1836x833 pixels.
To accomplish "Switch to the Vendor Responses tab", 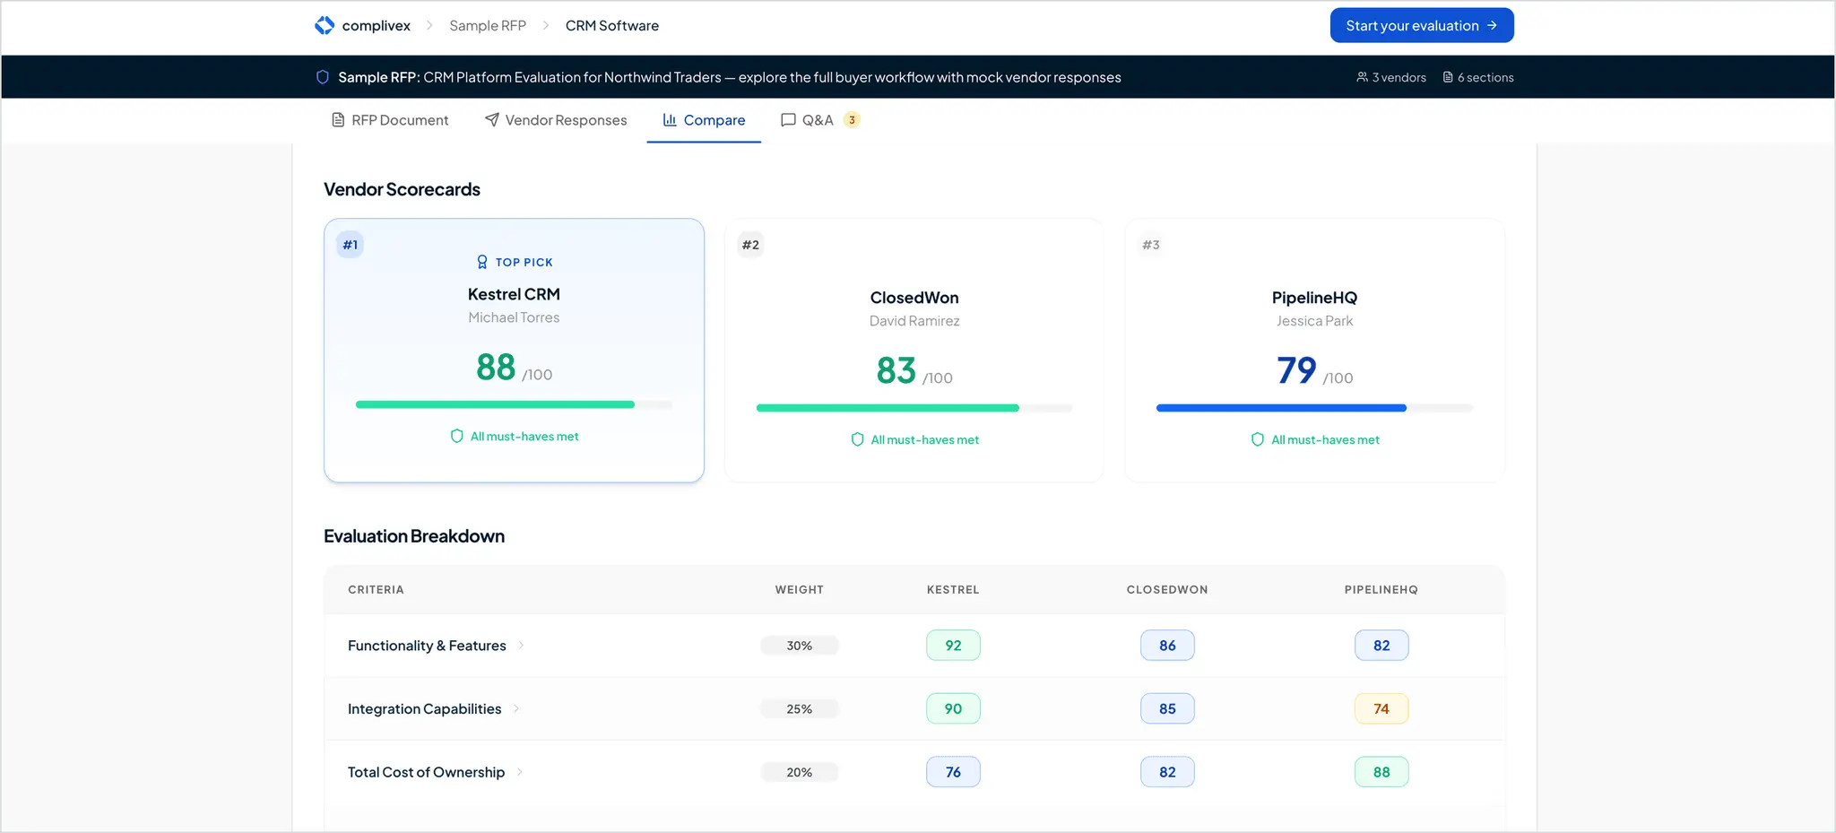I will click(x=556, y=120).
